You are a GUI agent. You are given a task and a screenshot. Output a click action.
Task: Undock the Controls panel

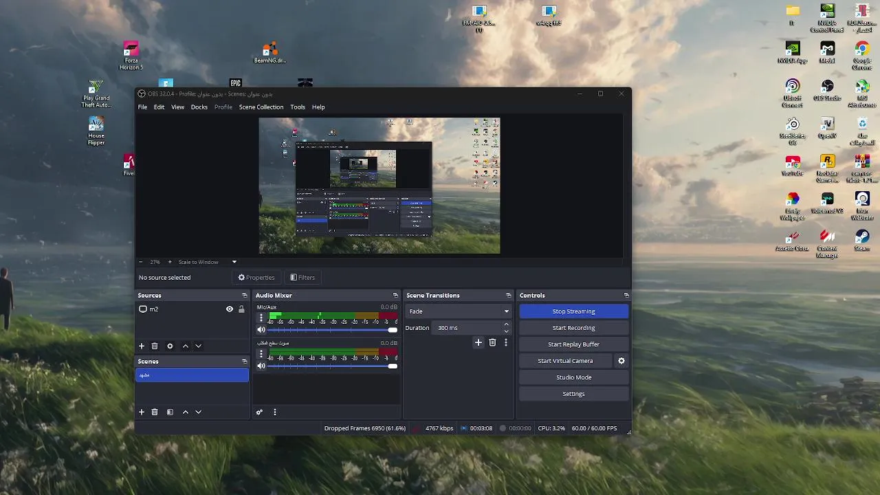[626, 295]
